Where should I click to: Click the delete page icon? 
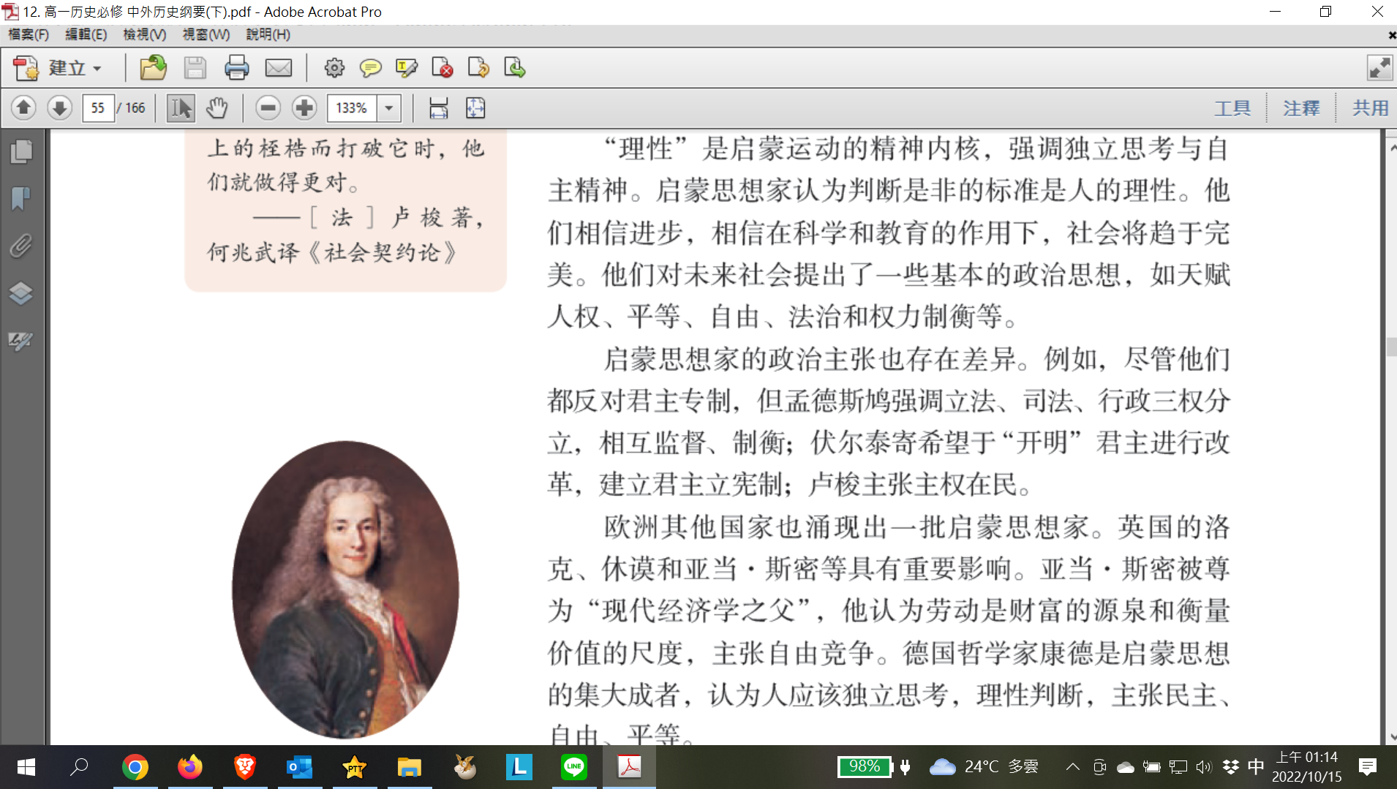(443, 68)
